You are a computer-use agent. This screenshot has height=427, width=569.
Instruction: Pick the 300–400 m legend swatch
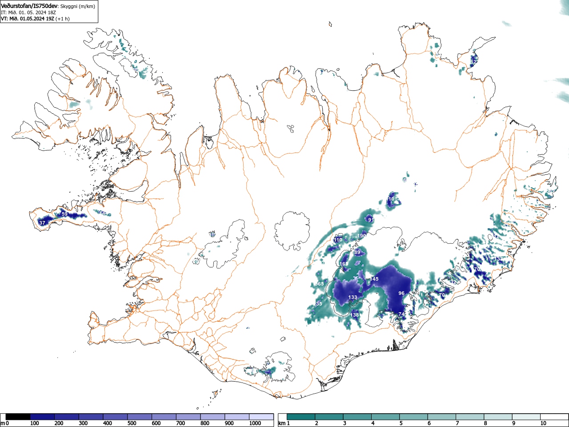[x=91, y=417]
